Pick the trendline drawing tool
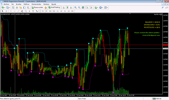 (18, 11)
